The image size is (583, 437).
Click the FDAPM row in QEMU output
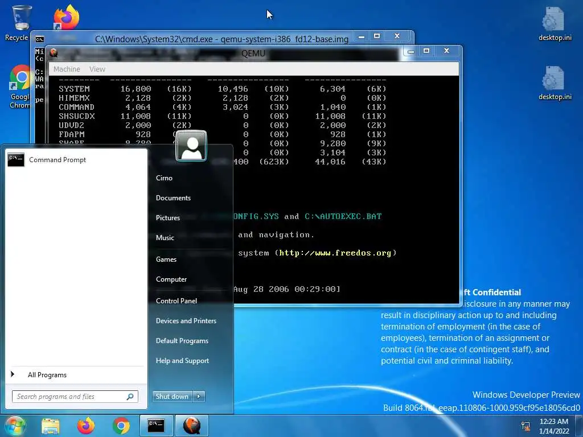click(223, 134)
